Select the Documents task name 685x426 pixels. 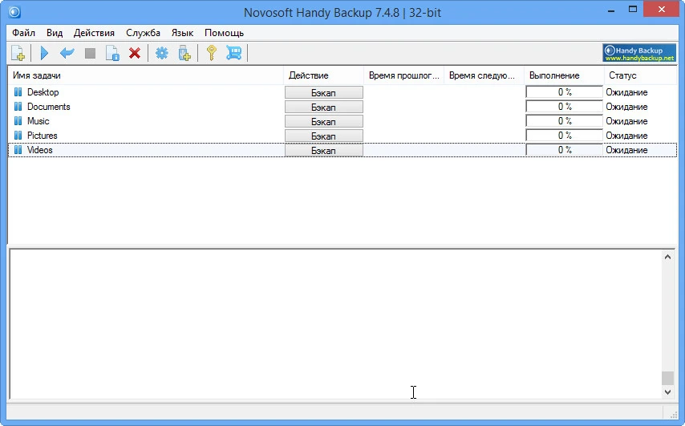48,107
